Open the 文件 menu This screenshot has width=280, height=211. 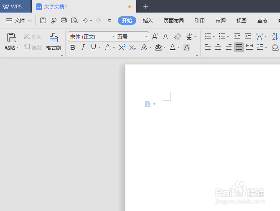pos(19,21)
